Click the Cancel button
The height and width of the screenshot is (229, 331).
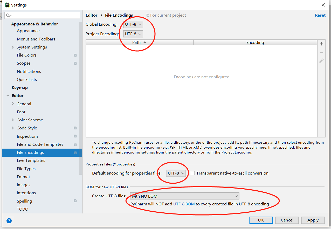(x=287, y=220)
